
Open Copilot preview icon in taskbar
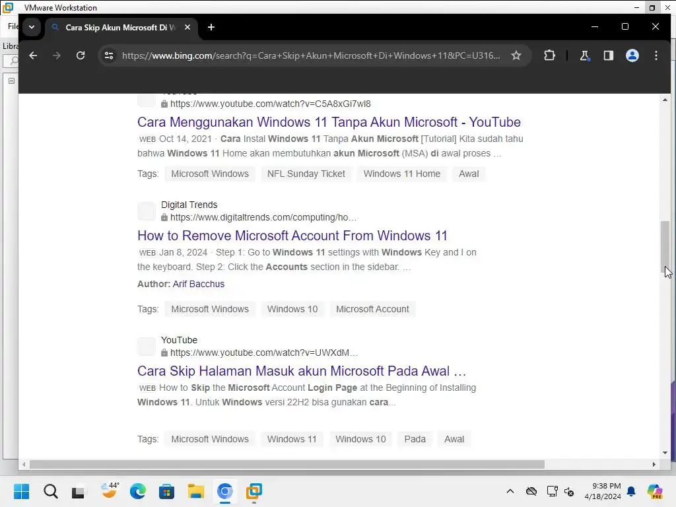[655, 491]
